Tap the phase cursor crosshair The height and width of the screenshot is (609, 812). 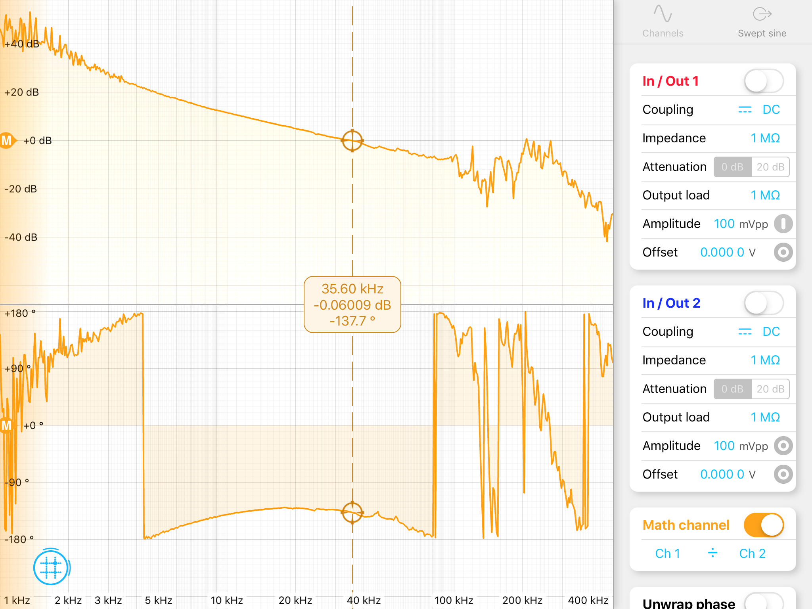(352, 513)
